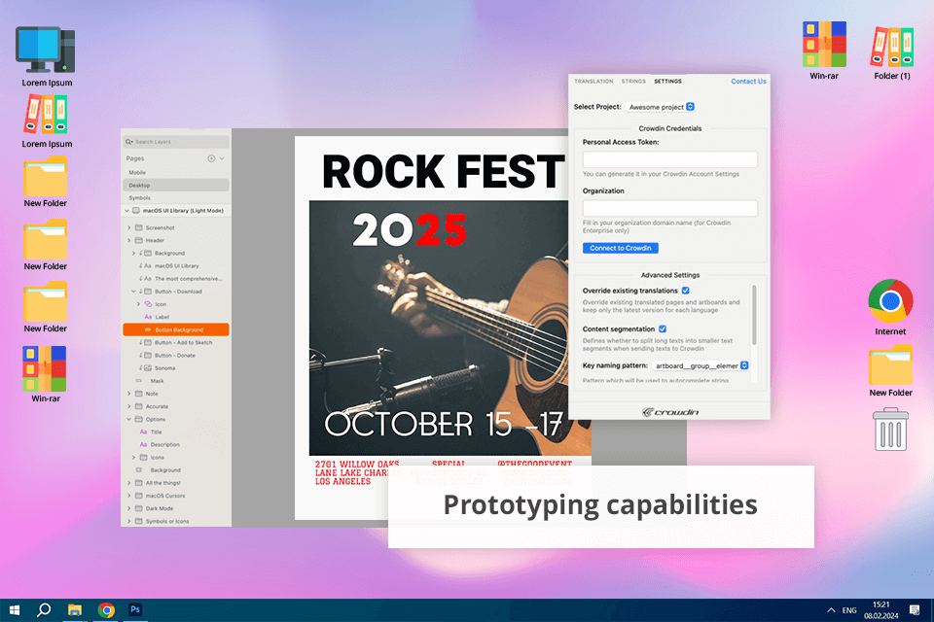Open Photoshop from the taskbar
Screen dimensions: 934x622
coord(135,609)
